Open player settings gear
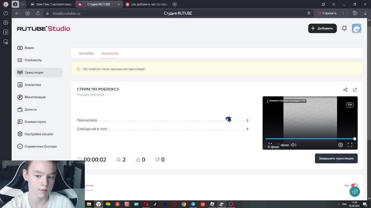 pyautogui.click(x=341, y=145)
